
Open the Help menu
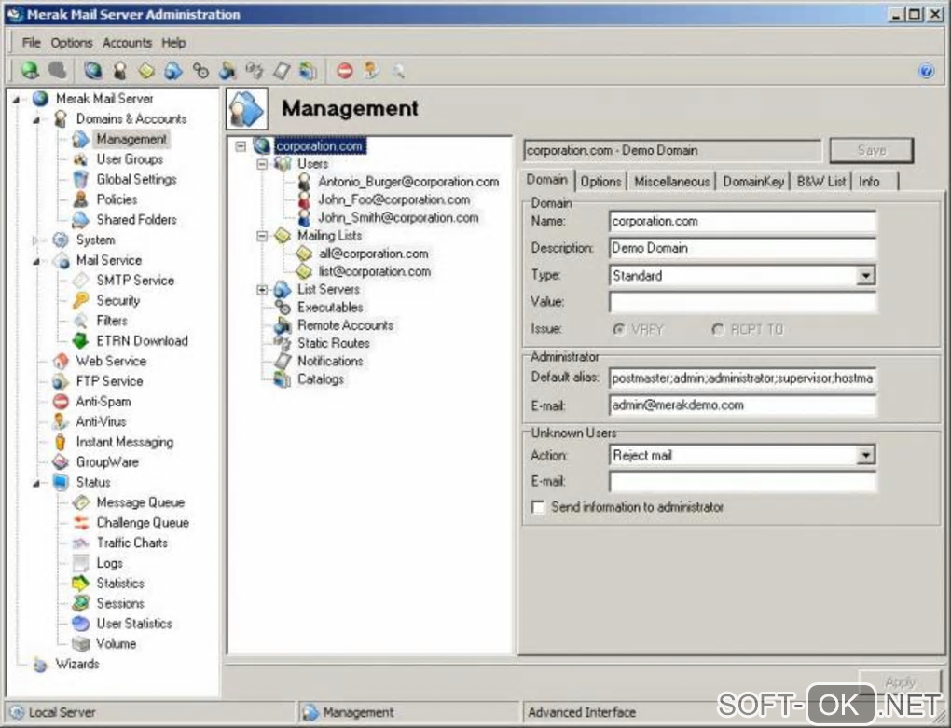click(173, 43)
